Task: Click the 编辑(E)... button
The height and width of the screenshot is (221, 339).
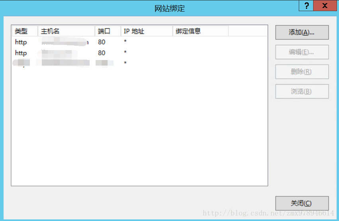Action: coord(302,52)
